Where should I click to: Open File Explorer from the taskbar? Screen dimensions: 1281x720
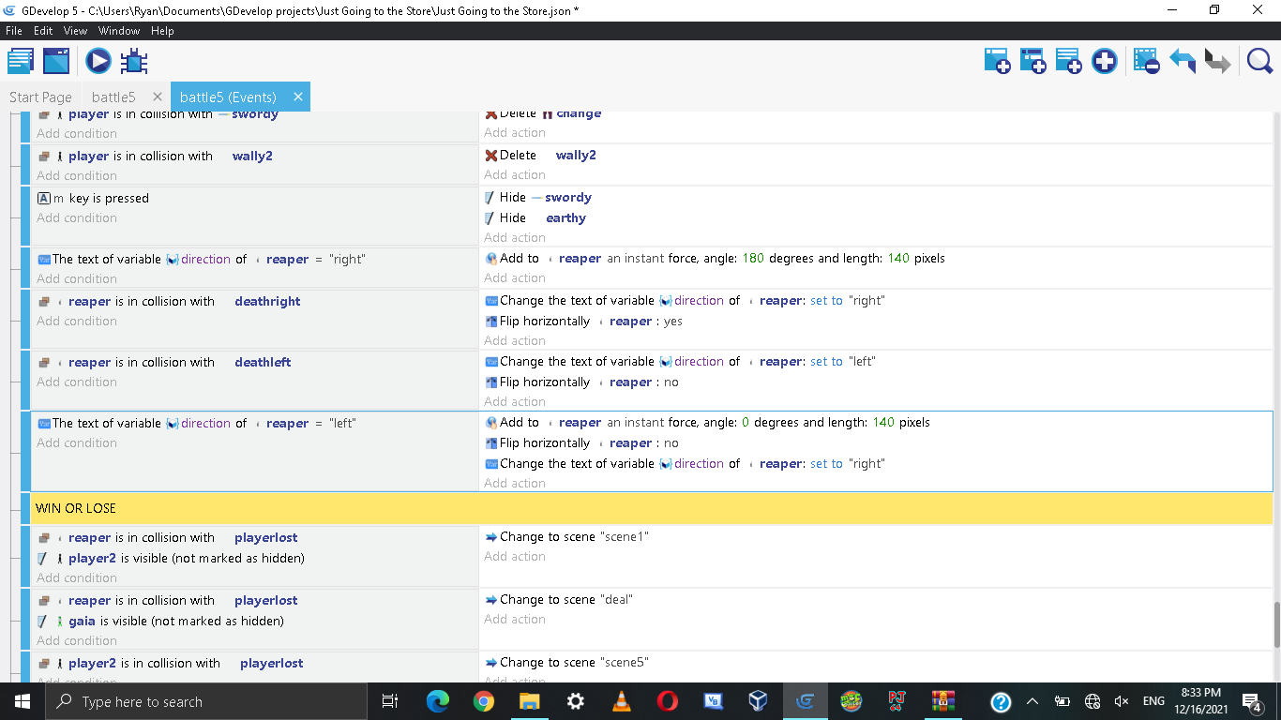[x=529, y=701]
